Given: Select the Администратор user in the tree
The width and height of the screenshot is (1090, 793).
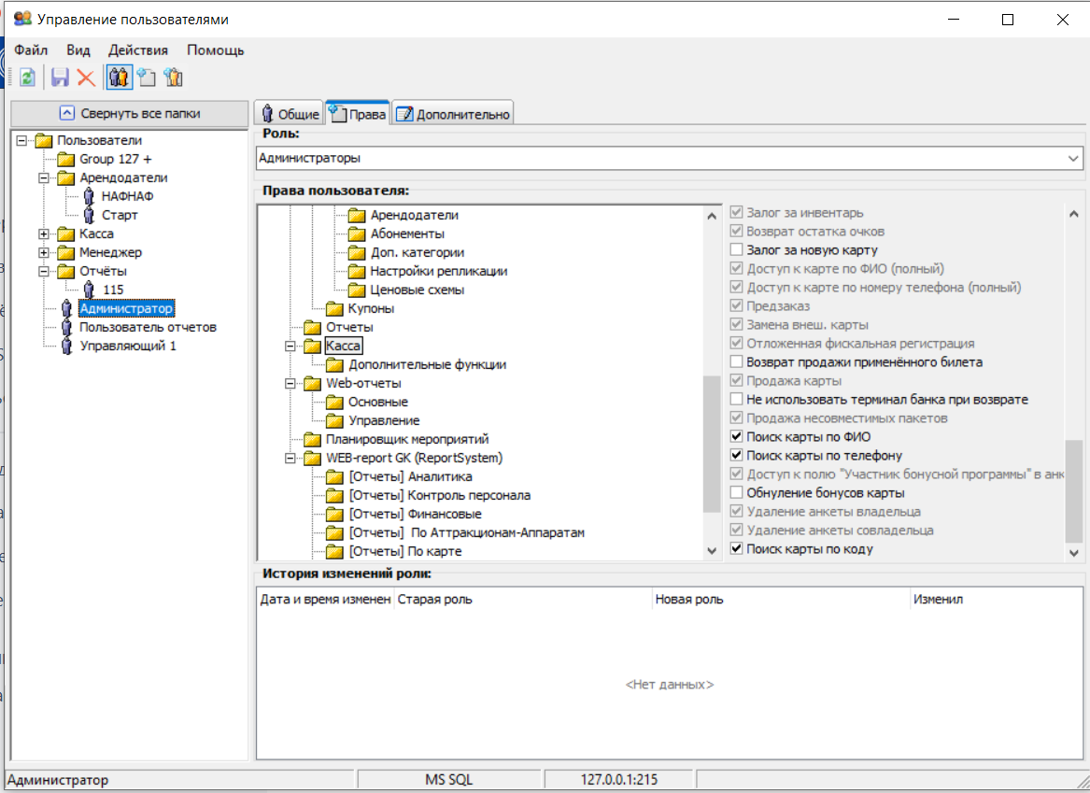Looking at the screenshot, I should pyautogui.click(x=126, y=308).
